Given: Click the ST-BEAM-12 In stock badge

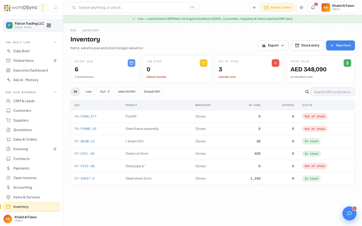Looking at the screenshot, I should [311, 141].
